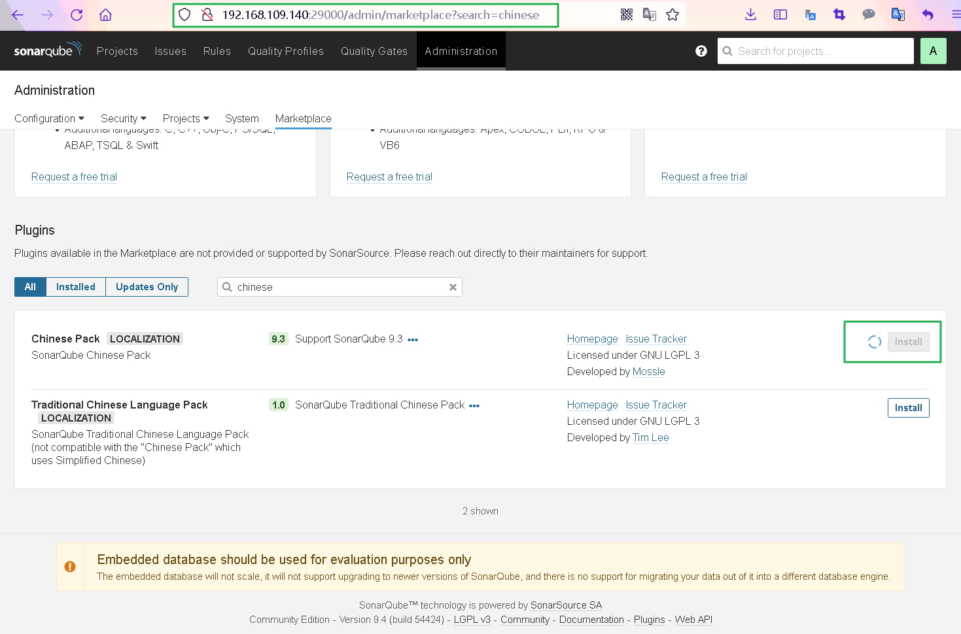Open Traditional Chinese Pack Homepage link
961x634 pixels.
[593, 405]
